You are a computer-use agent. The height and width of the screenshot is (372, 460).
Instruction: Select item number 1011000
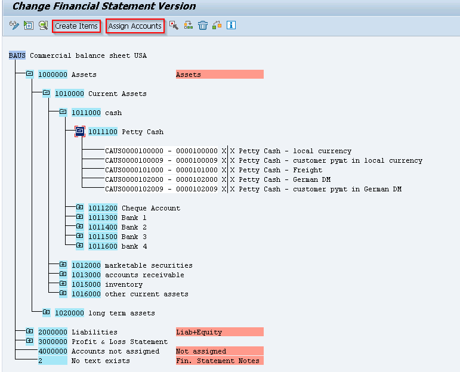pos(87,113)
